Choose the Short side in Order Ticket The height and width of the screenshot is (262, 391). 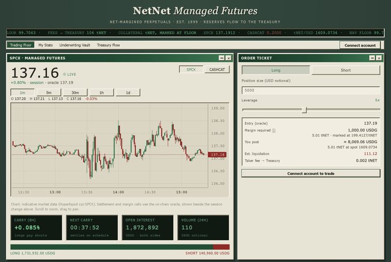click(346, 70)
